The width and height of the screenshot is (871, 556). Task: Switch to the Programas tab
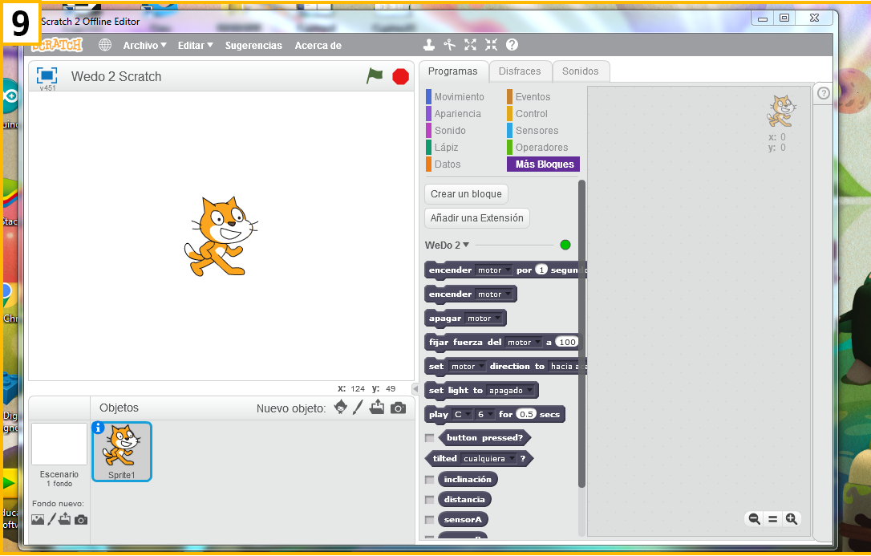pos(452,71)
